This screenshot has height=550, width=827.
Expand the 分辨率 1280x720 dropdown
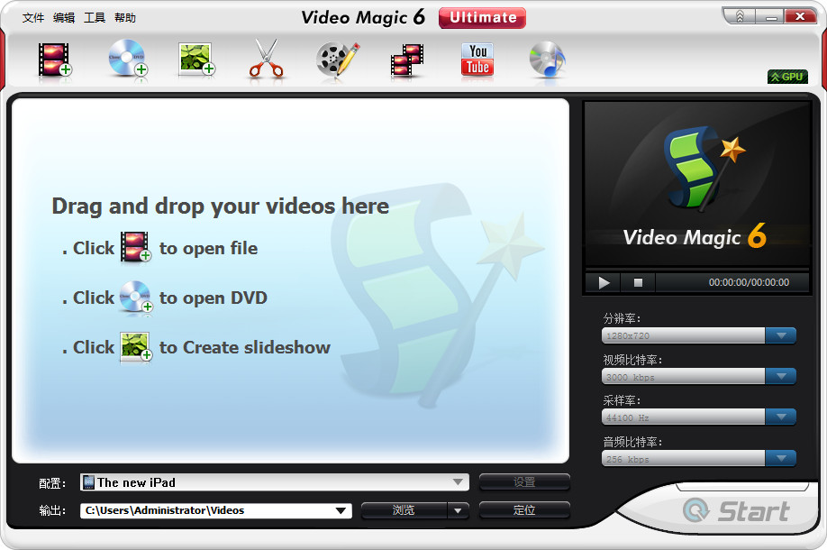pyautogui.click(x=780, y=335)
